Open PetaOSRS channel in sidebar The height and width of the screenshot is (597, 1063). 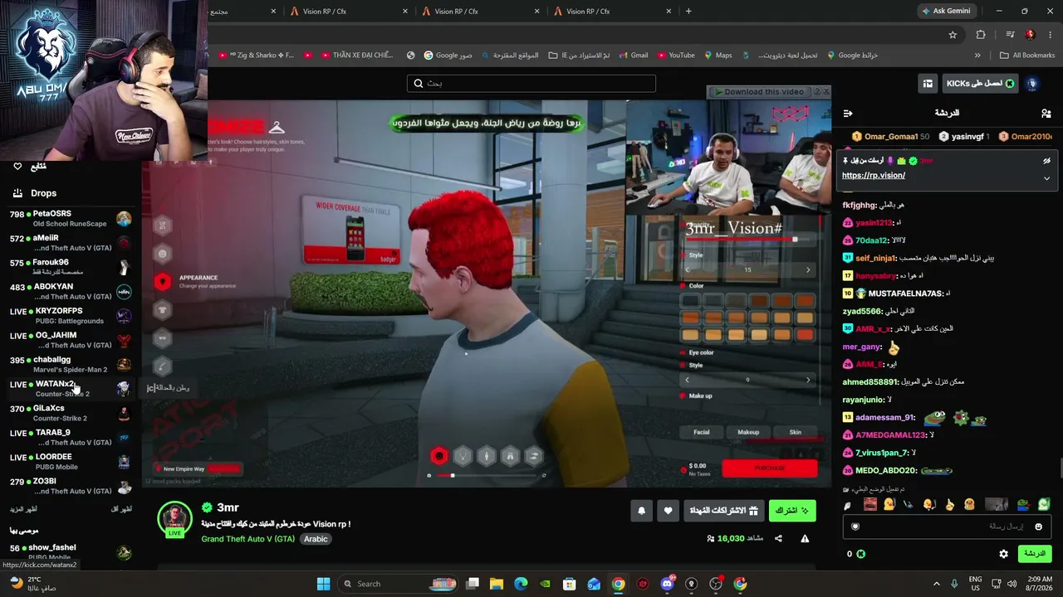[71, 219]
